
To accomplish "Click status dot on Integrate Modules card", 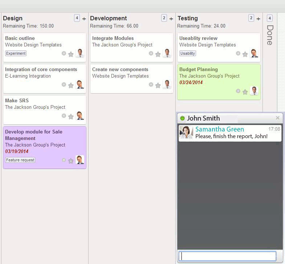I will (x=151, y=53).
